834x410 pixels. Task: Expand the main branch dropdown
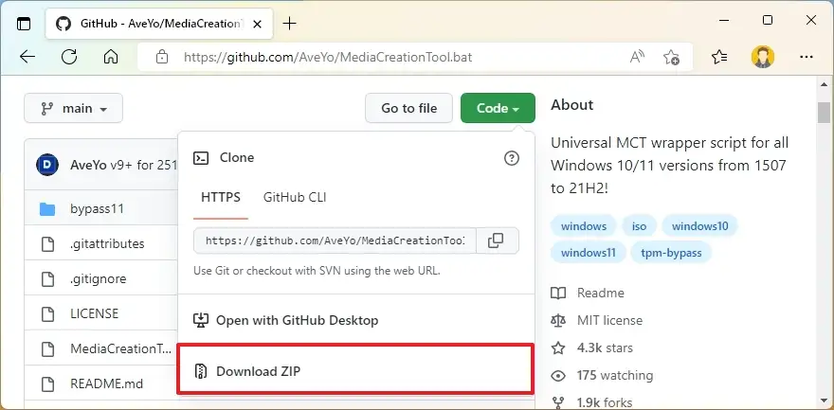tap(74, 109)
